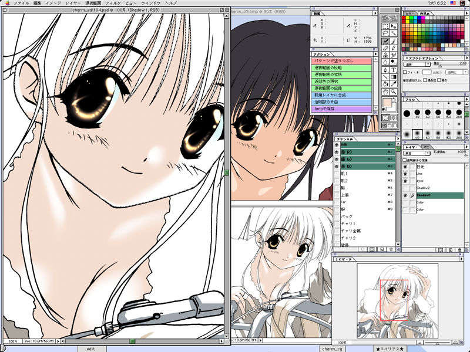Click load channel as selection icon

tap(362, 249)
